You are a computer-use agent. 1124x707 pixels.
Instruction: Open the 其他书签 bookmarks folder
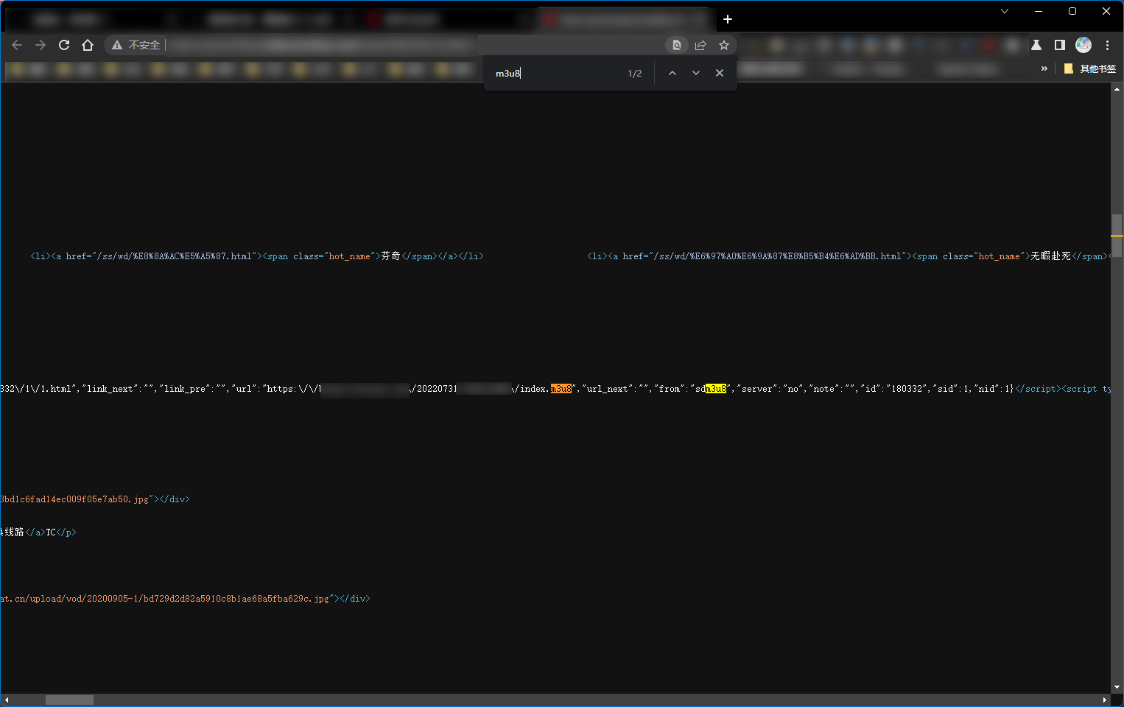(x=1090, y=68)
